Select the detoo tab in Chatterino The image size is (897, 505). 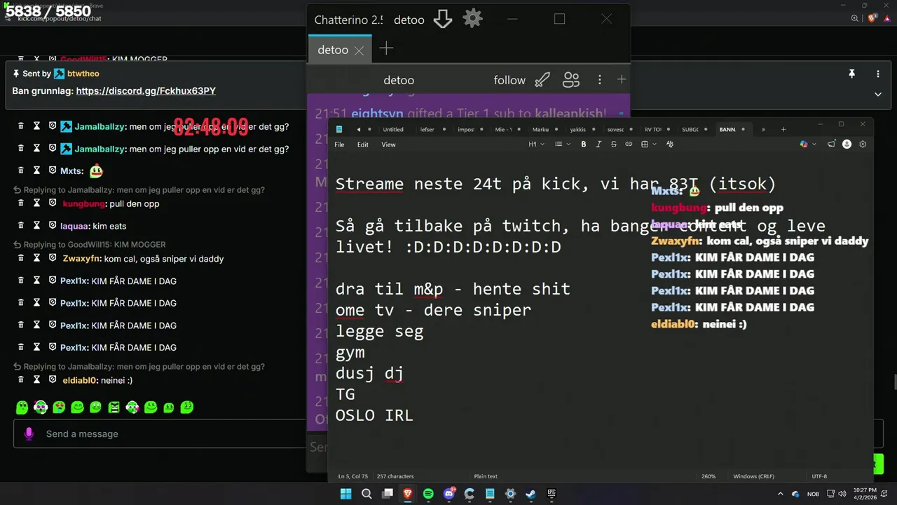point(341,50)
